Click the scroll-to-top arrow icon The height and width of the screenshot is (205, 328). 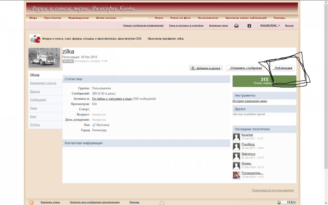[162, 203]
